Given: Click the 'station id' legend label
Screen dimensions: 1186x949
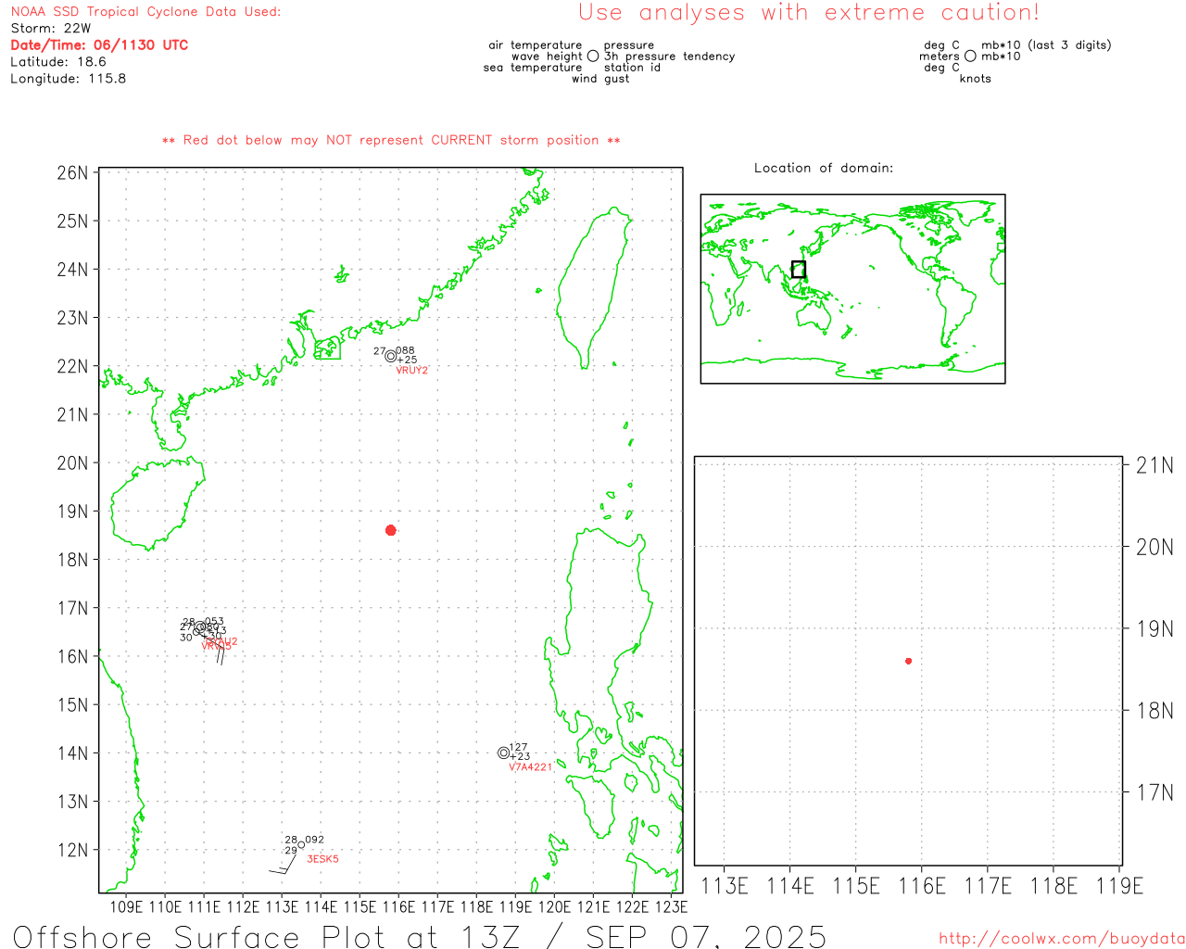Looking at the screenshot, I should coord(632,68).
